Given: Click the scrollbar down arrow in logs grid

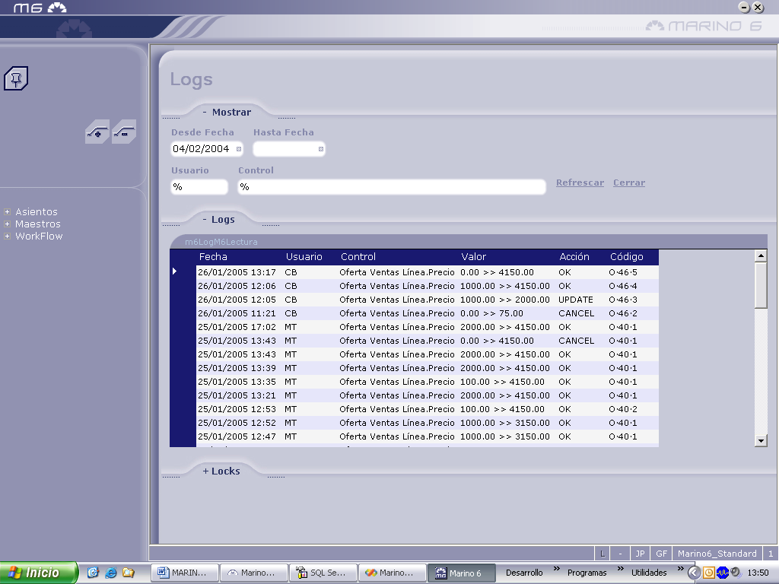Looking at the screenshot, I should point(761,440).
